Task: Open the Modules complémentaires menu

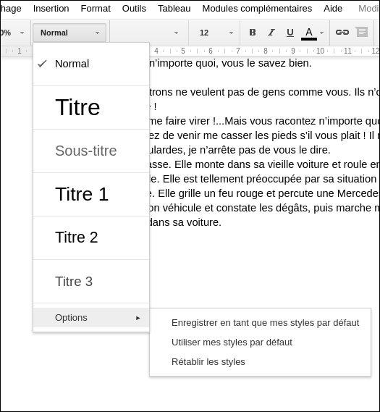Action: click(257, 9)
